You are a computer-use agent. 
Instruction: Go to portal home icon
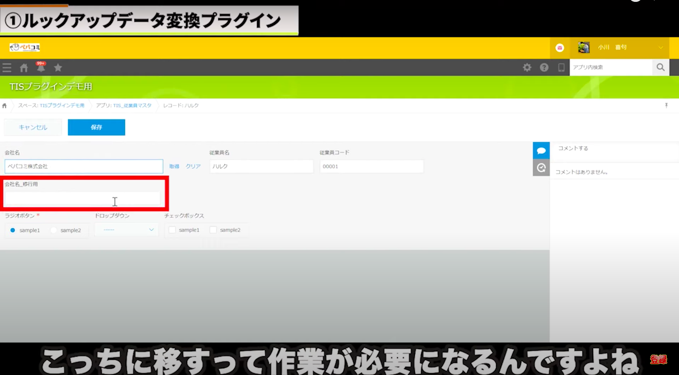[24, 68]
